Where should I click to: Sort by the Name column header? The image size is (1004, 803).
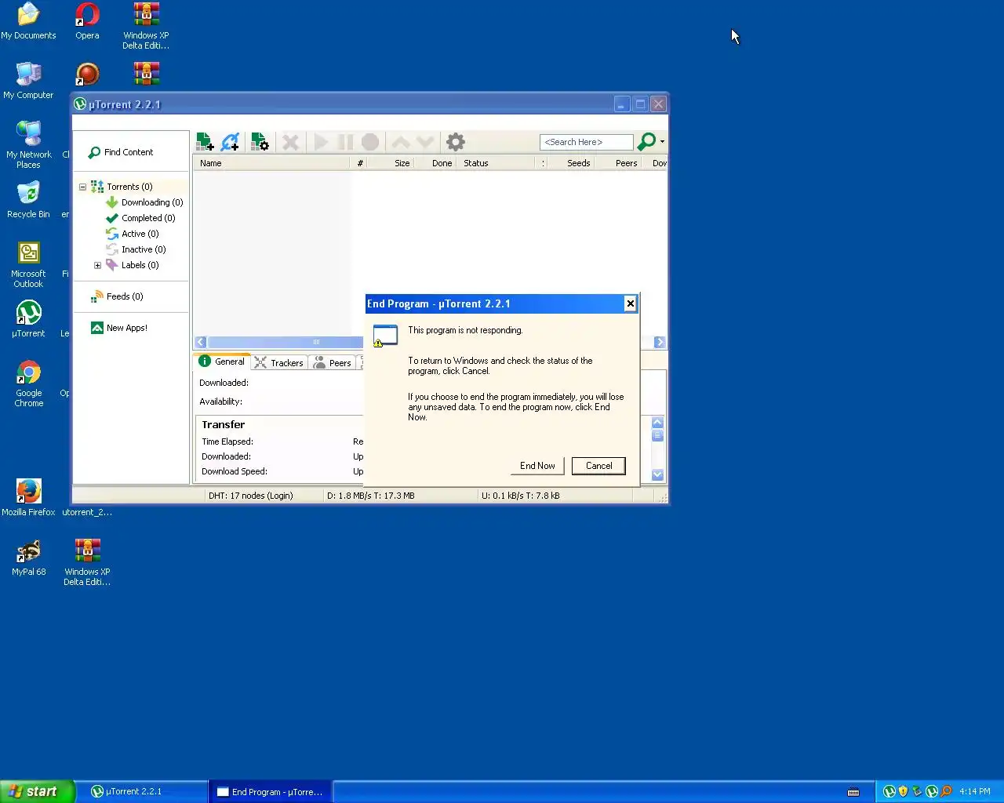tap(271, 163)
